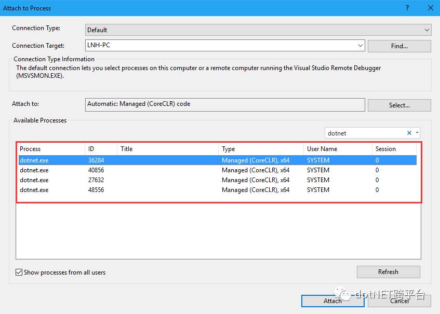Click the SYSTEM user cell of process 27632
The width and height of the screenshot is (440, 314).
(x=318, y=180)
